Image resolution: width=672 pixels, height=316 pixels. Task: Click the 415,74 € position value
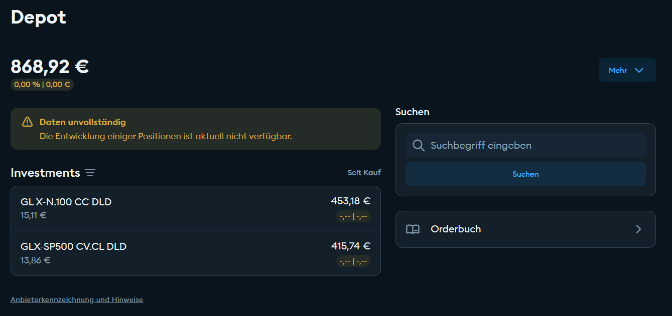point(350,246)
